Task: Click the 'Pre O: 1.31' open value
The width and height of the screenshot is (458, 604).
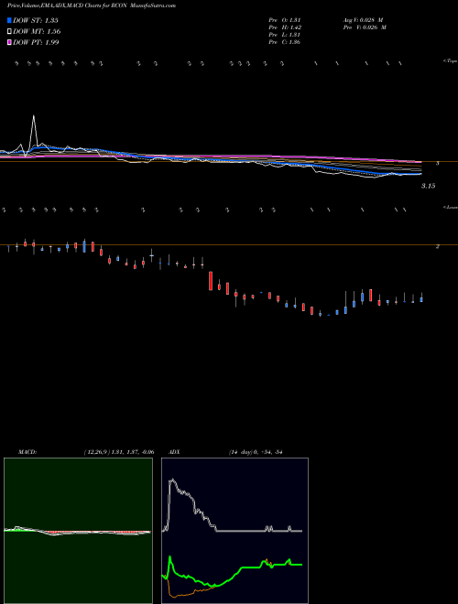Action: coord(285,20)
